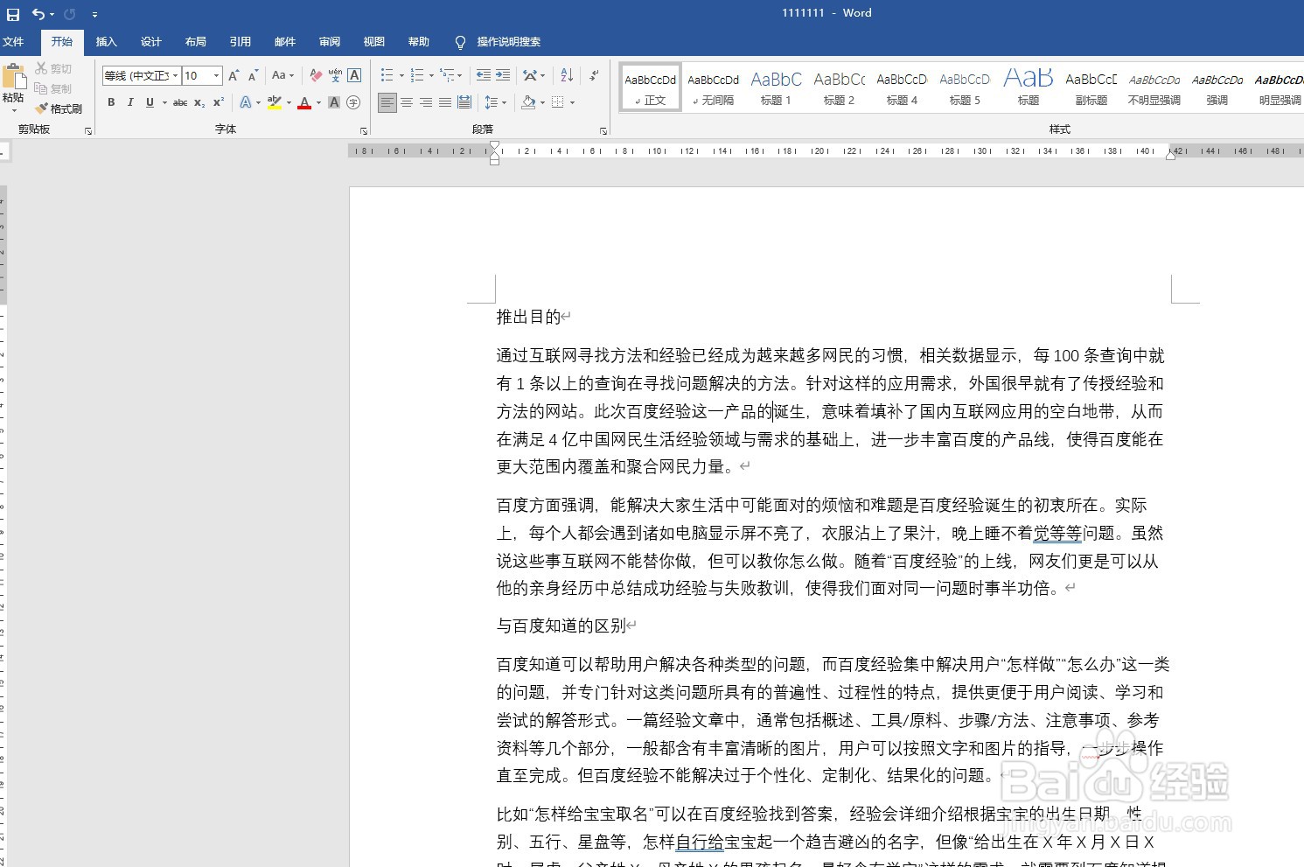
Task: Toggle show/hide paragraph marks
Action: click(595, 76)
